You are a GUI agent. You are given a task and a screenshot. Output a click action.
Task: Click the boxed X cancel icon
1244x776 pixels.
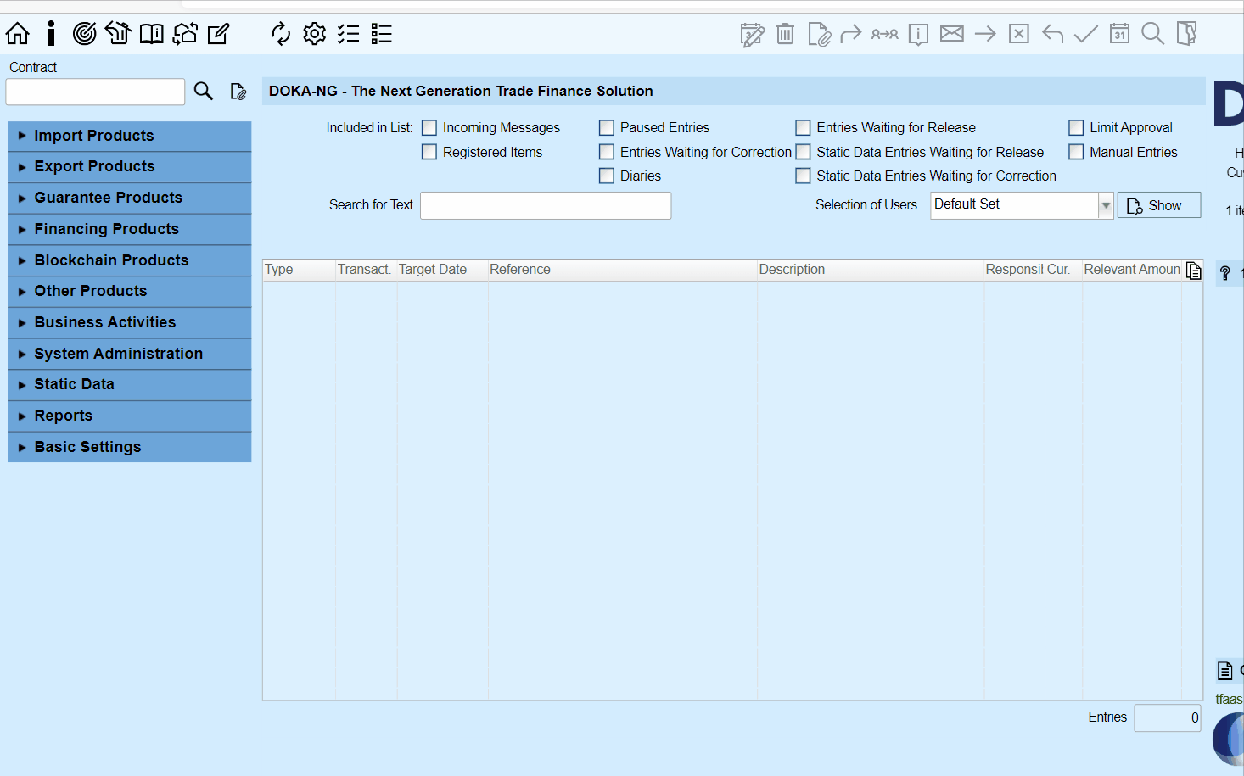(1019, 34)
